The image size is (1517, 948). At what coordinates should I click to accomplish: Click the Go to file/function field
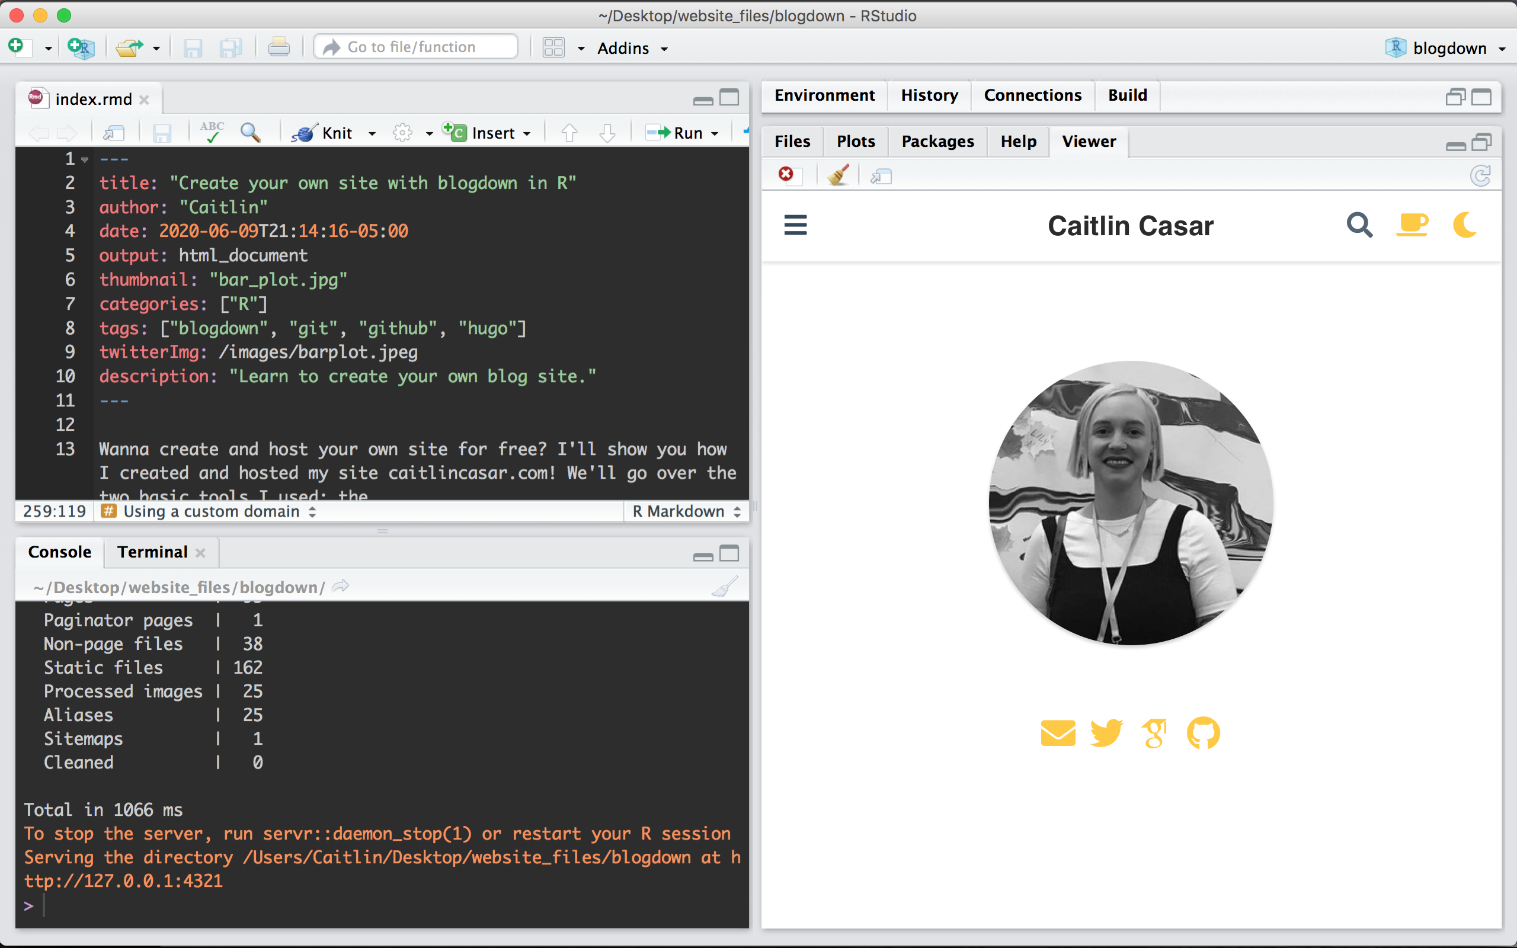point(415,47)
